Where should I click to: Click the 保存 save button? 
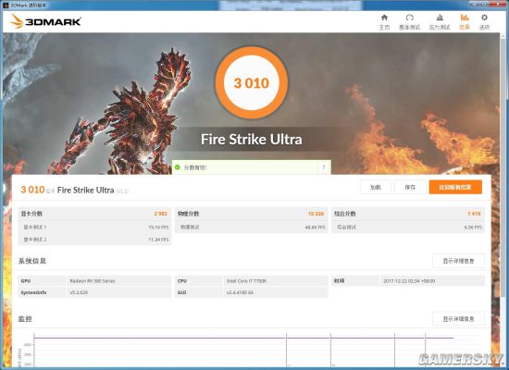(410, 187)
